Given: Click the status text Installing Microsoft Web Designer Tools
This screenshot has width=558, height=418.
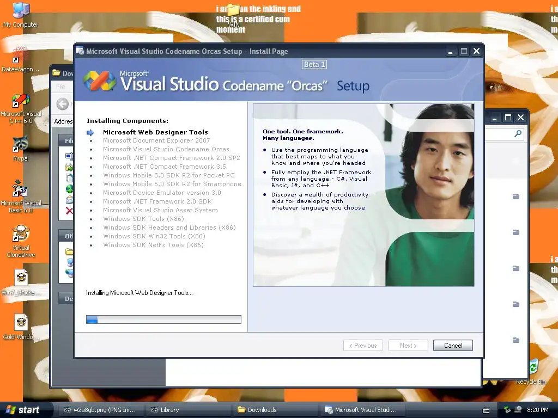Looking at the screenshot, I should [139, 293].
